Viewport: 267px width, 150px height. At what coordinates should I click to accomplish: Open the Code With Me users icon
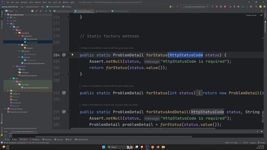pos(171,7)
